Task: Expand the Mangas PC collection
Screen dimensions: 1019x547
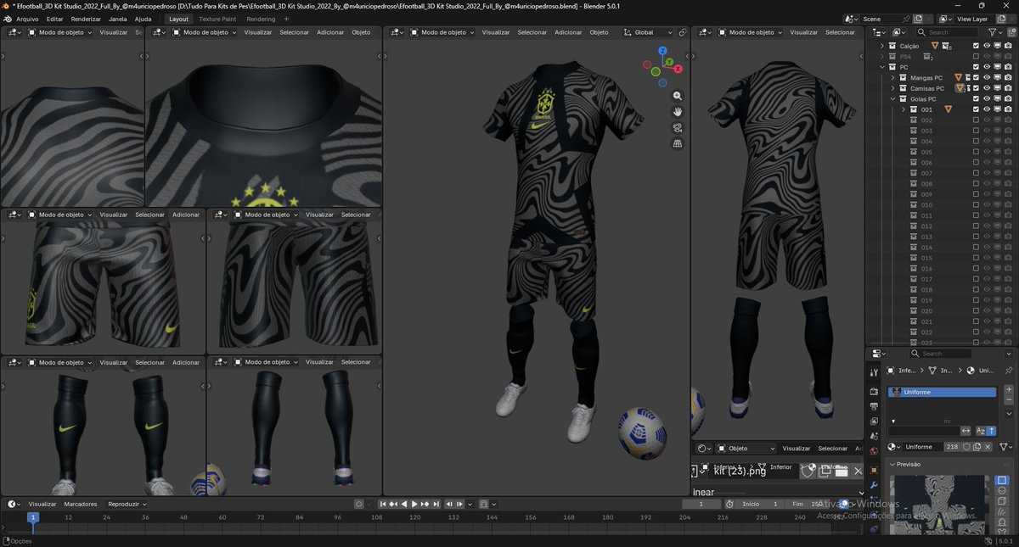Action: (x=892, y=78)
